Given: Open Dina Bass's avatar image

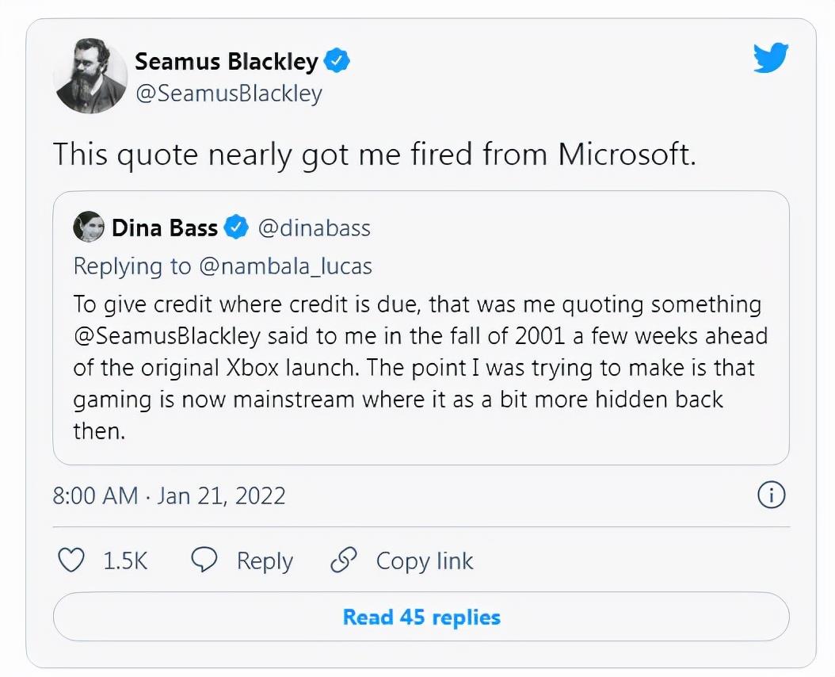Looking at the screenshot, I should tap(89, 227).
